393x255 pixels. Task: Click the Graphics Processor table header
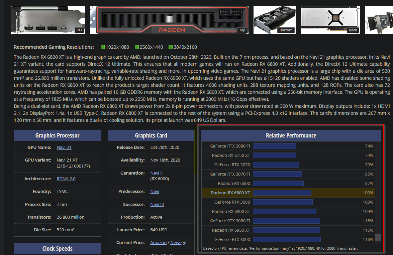(58, 136)
